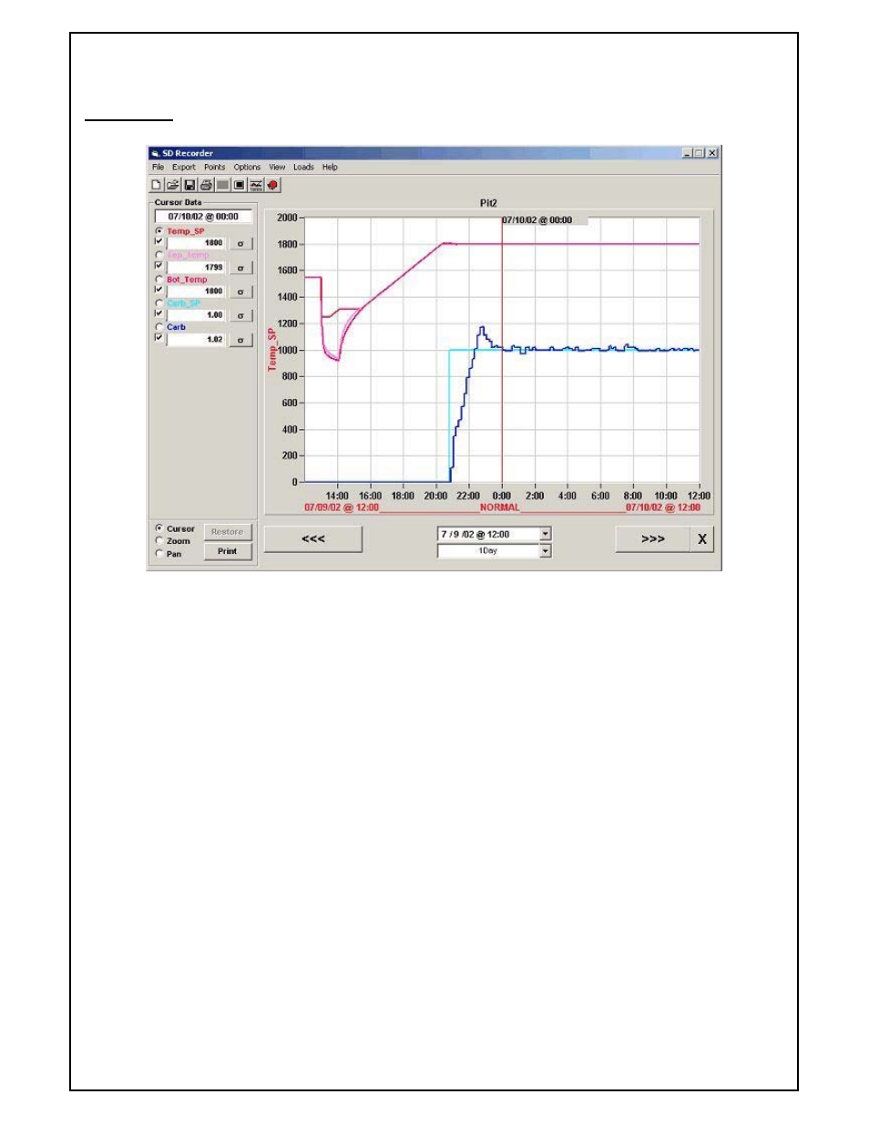Screen dimensions: 869x1125
Task: Open the File menu
Action: (x=158, y=168)
